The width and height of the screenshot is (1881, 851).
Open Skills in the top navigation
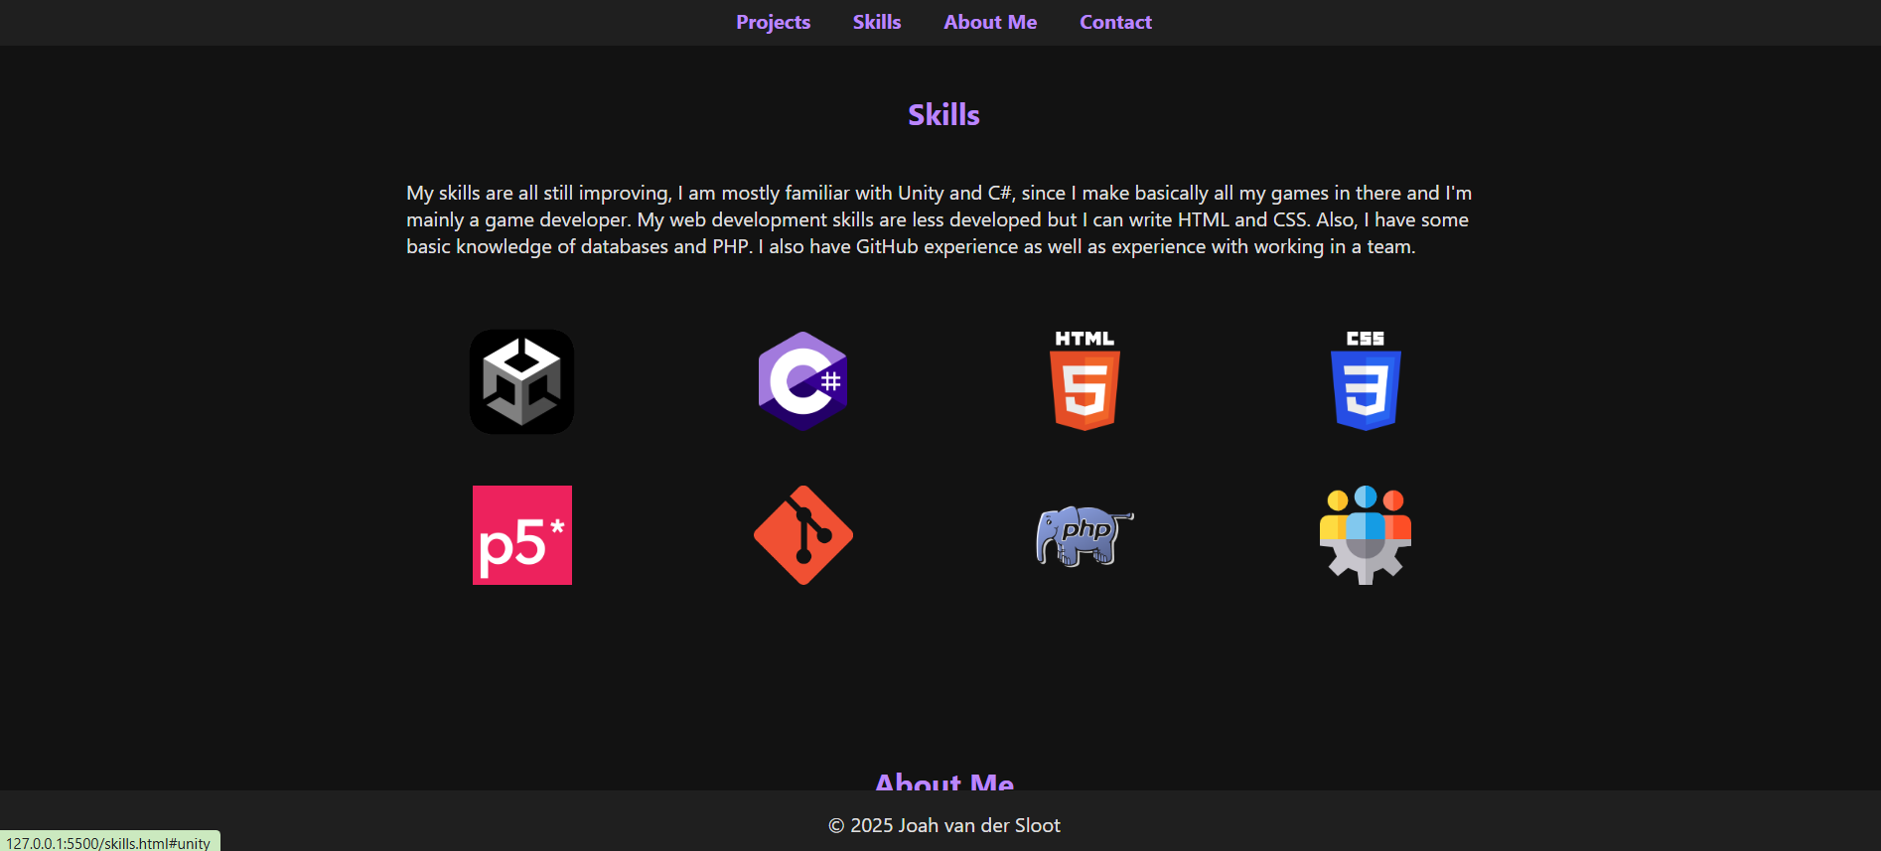click(x=877, y=22)
